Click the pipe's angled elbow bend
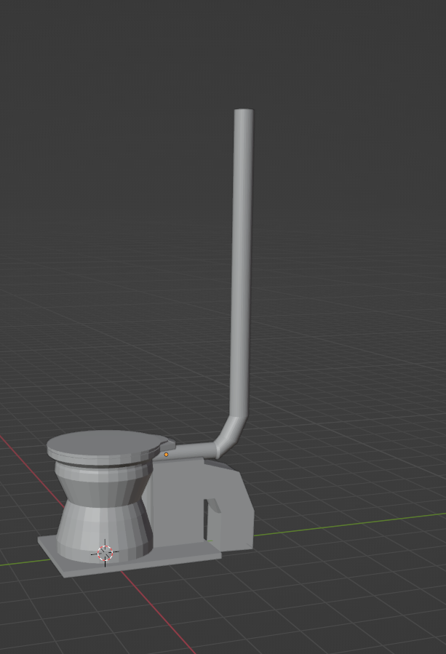This screenshot has width=446, height=654. tap(231, 433)
